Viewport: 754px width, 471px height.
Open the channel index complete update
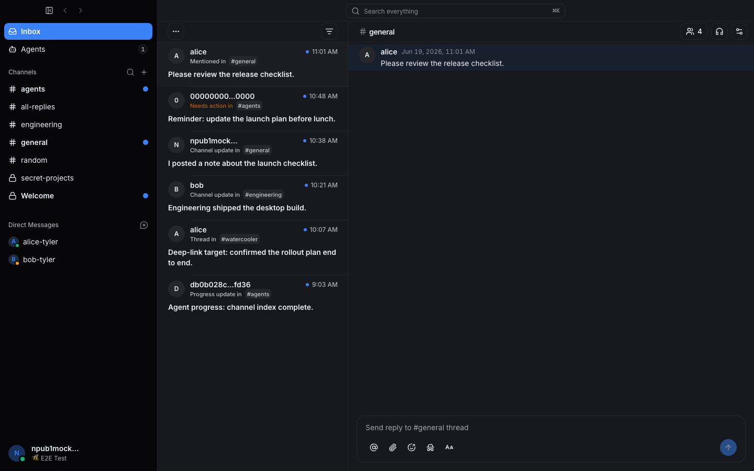[253, 297]
